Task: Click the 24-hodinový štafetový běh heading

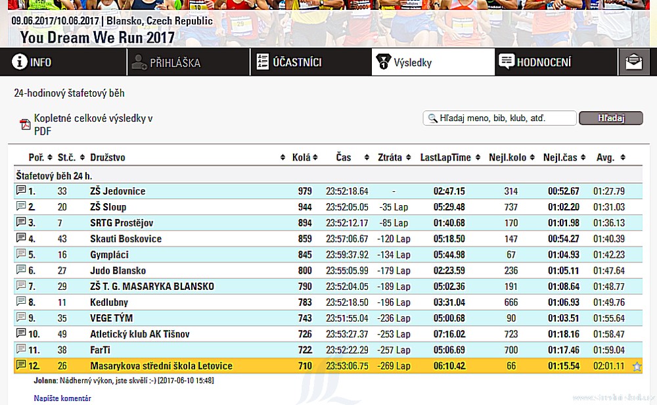Action: pyautogui.click(x=69, y=93)
